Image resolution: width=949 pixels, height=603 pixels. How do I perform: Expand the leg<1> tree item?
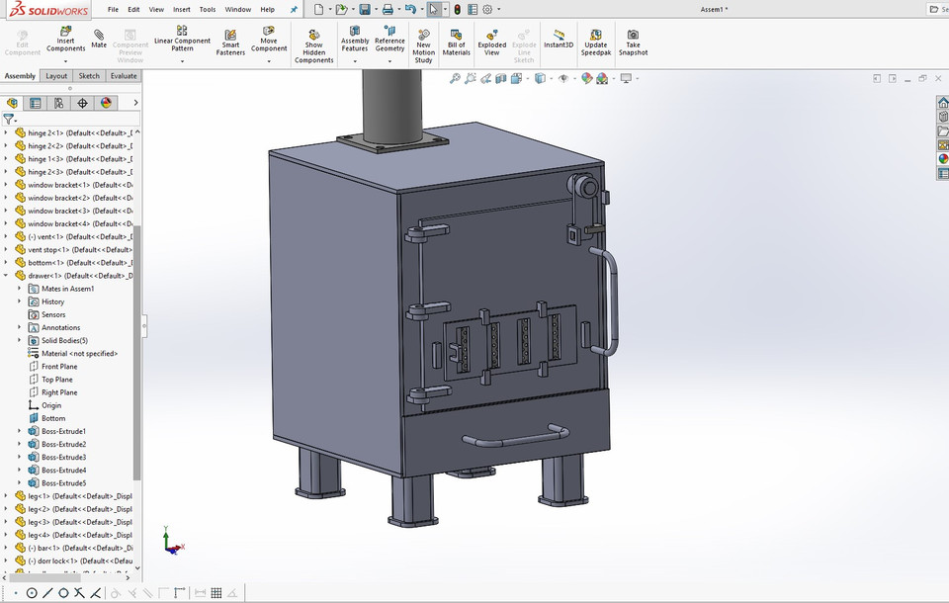6,496
